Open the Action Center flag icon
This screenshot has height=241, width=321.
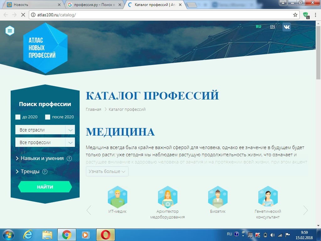(x=288, y=235)
